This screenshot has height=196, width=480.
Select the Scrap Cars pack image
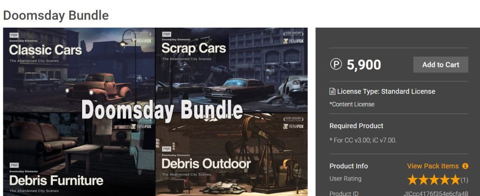(x=232, y=70)
